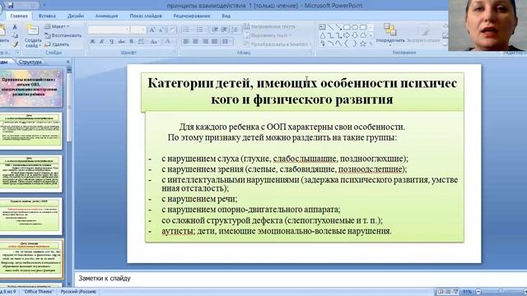The image size is (527, 296).
Task: Open the Вид ribbon tab
Action: click(x=226, y=16)
